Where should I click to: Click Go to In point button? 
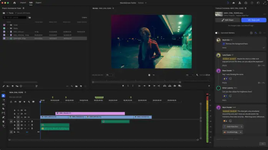[x=139, y=86]
